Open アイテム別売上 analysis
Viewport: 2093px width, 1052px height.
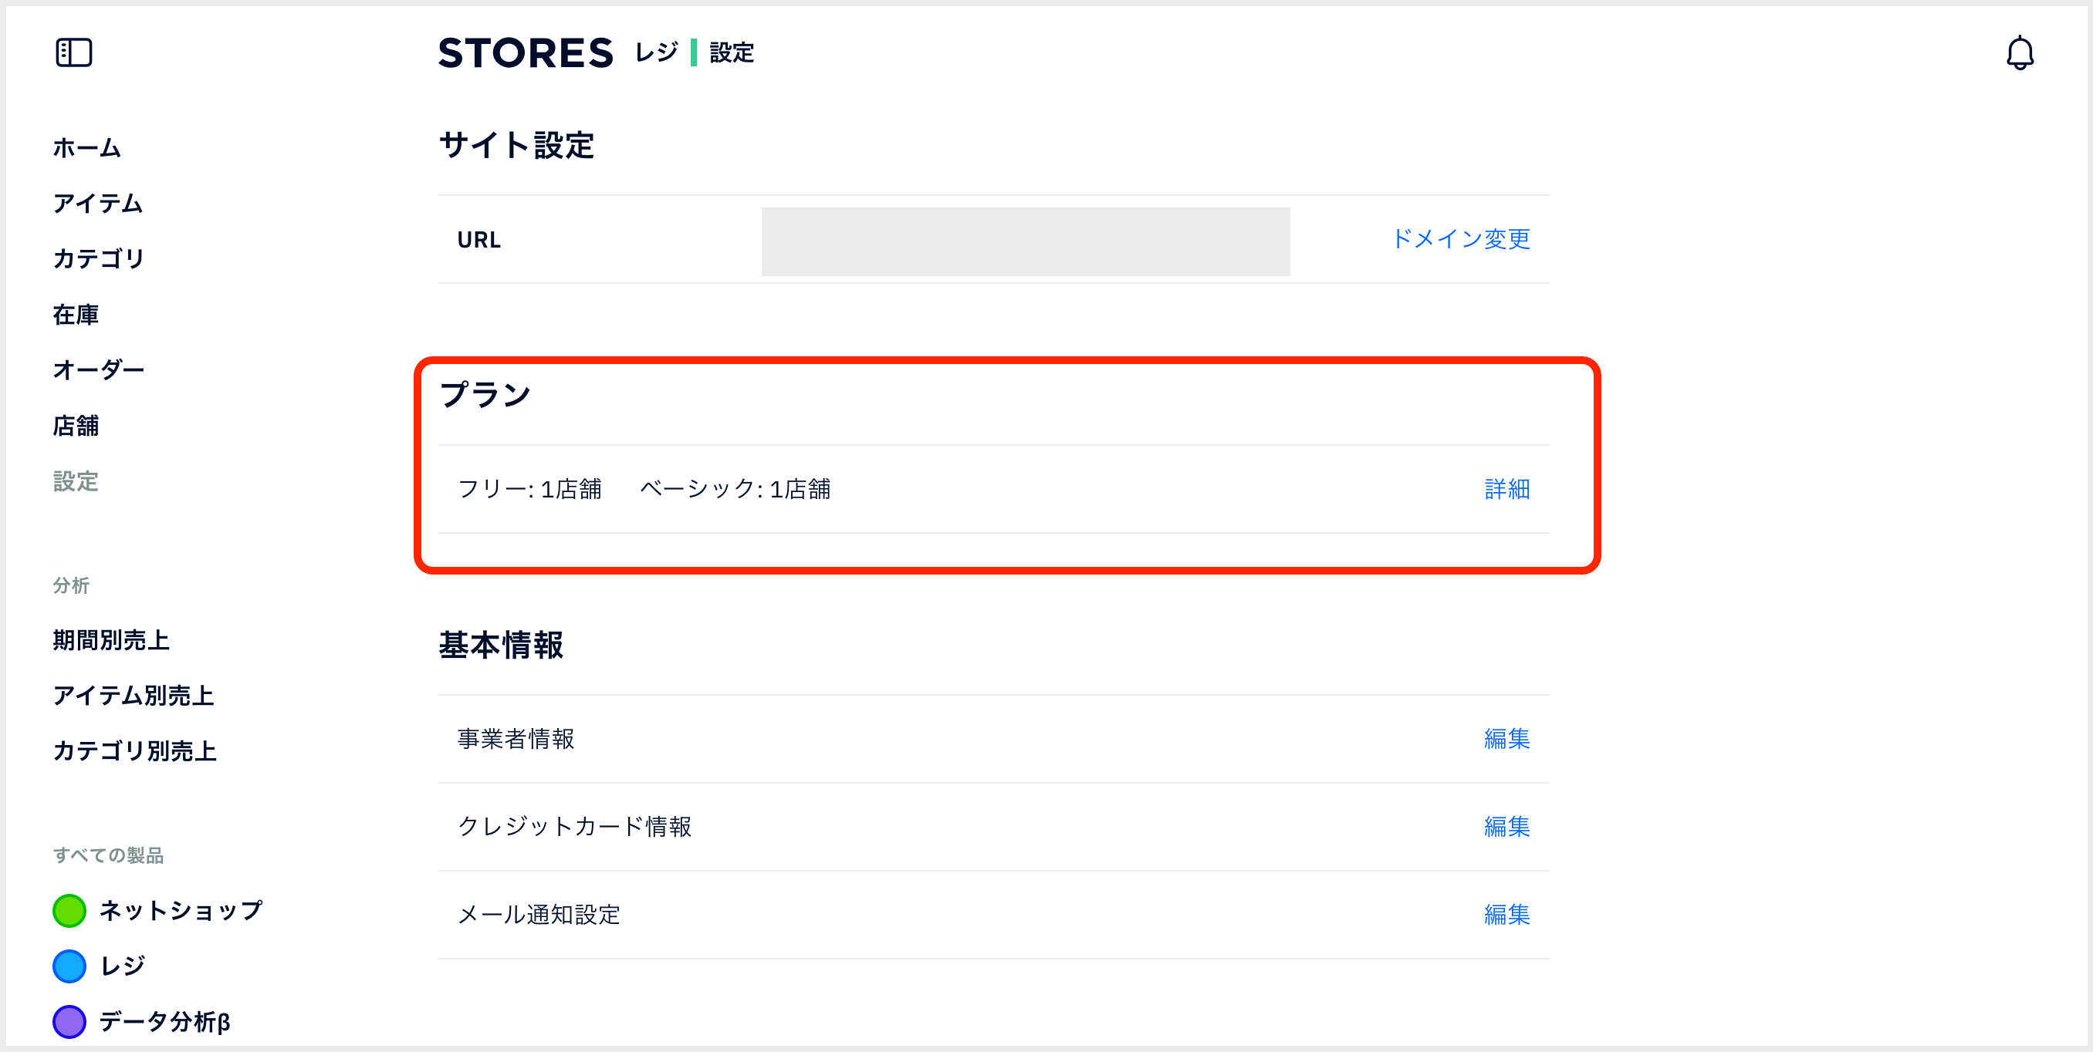click(134, 696)
